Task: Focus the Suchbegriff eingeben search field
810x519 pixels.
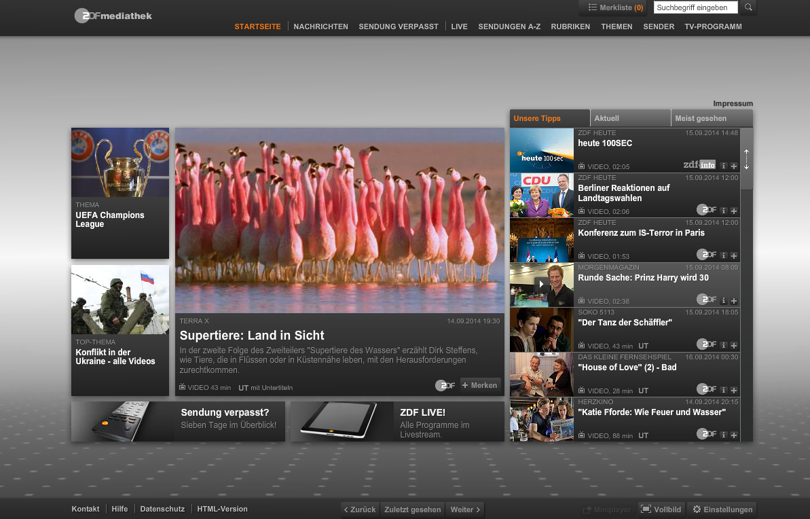Action: pyautogui.click(x=695, y=7)
